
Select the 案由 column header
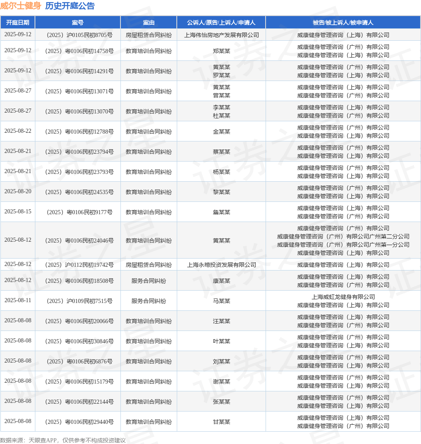click(149, 23)
